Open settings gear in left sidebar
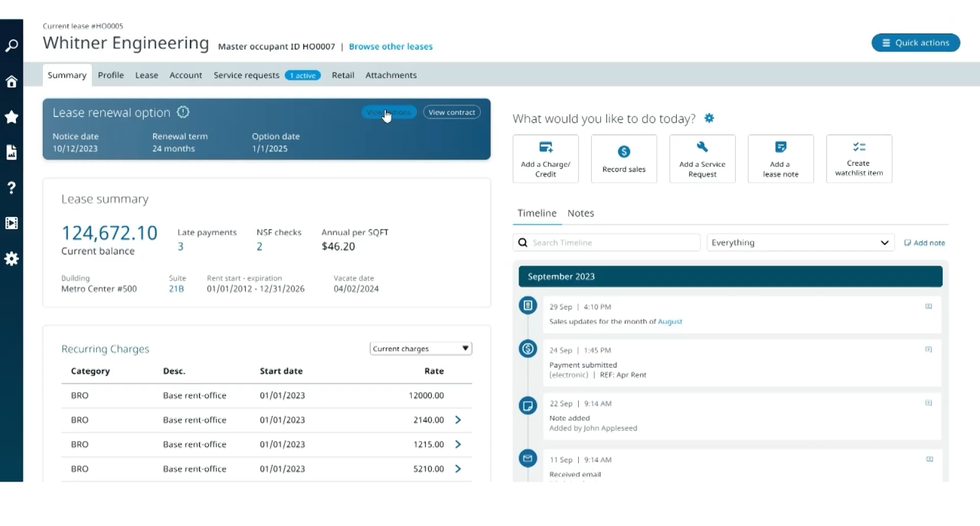 pos(12,259)
